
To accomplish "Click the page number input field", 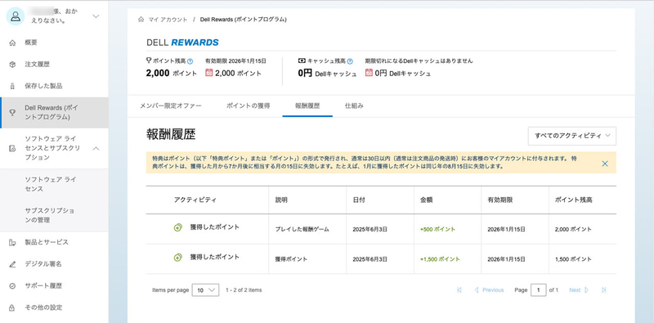I will [539, 290].
